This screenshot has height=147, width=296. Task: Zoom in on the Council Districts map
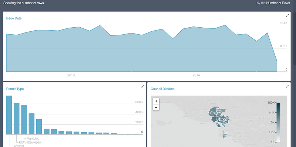point(156,101)
